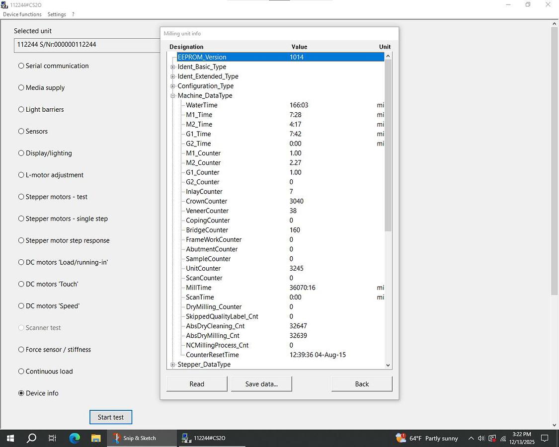The image size is (559, 447).
Task: Click the Save data... button
Action: [x=261, y=384]
